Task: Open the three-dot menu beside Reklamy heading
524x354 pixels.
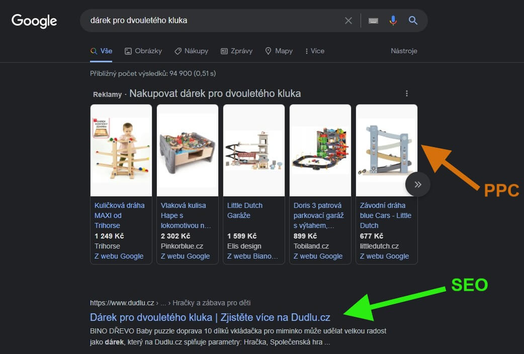Action: (407, 93)
